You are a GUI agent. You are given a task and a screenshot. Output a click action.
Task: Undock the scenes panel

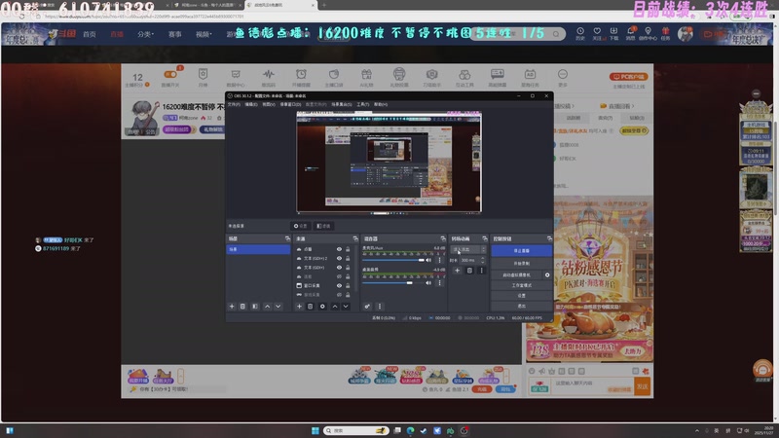pos(287,238)
